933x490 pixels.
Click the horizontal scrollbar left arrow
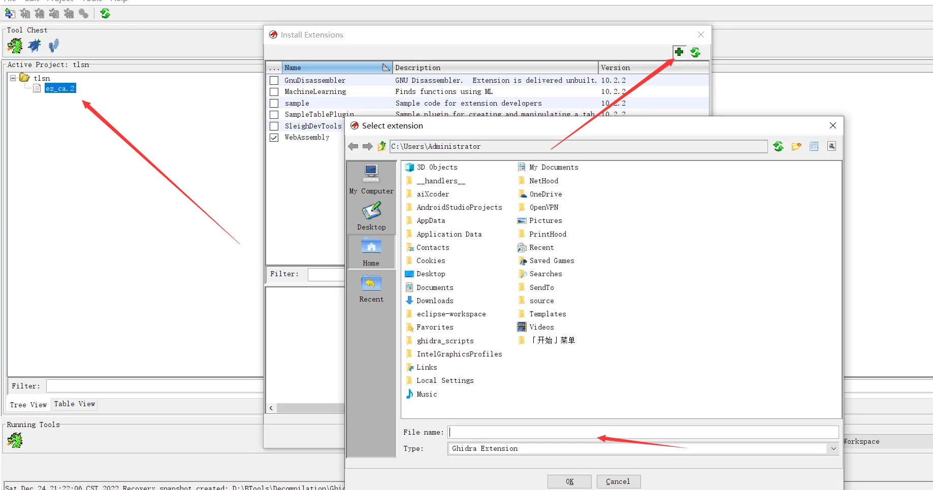(271, 408)
